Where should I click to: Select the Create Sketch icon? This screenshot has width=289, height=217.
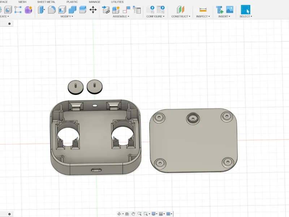18,10
